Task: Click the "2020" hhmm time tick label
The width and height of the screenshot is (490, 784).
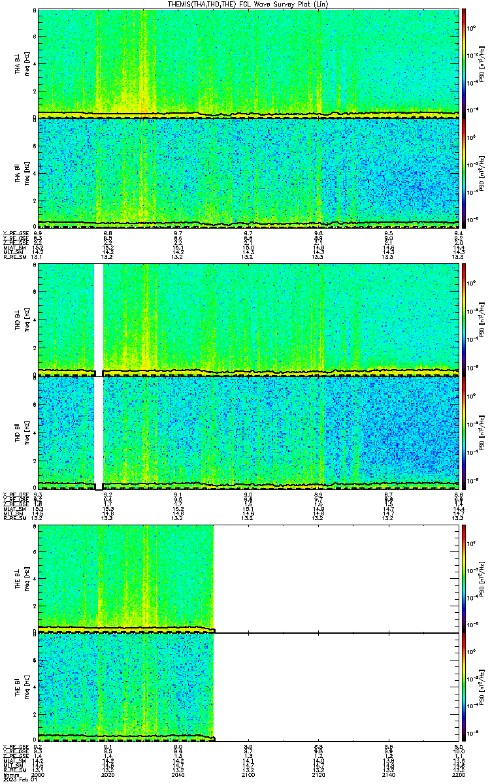Action: [x=108, y=775]
